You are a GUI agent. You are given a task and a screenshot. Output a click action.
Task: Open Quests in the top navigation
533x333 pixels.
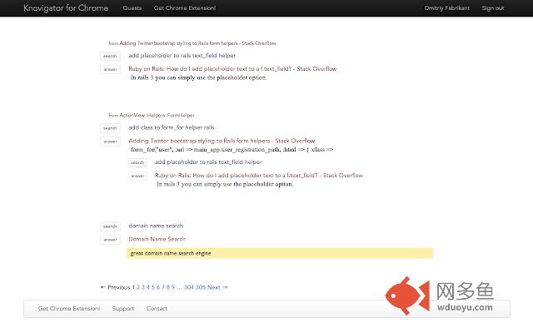[132, 7]
